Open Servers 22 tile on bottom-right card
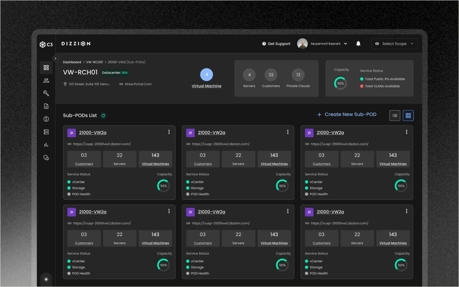The height and width of the screenshot is (287, 459). (x=357, y=238)
